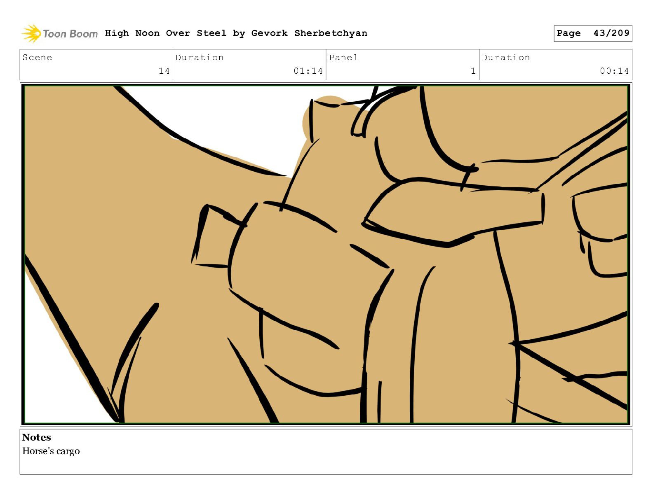This screenshot has width=653, height=504.
Task: Select the panel duration value '00:14'
Action: point(614,71)
